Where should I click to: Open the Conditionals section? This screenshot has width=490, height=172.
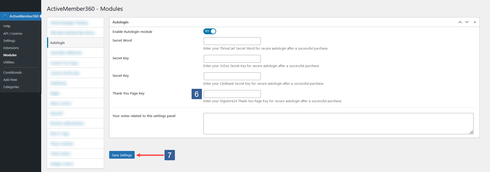coord(12,72)
